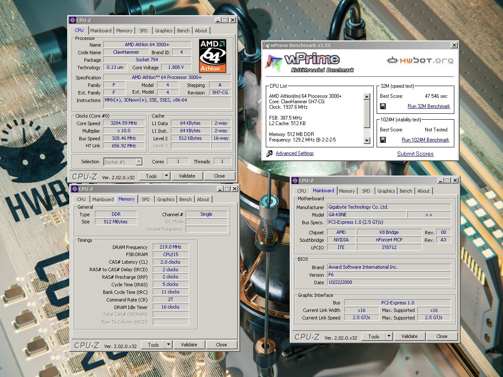
Task: Click FSB:DRAM value CPU/15
Action: [x=170, y=254]
